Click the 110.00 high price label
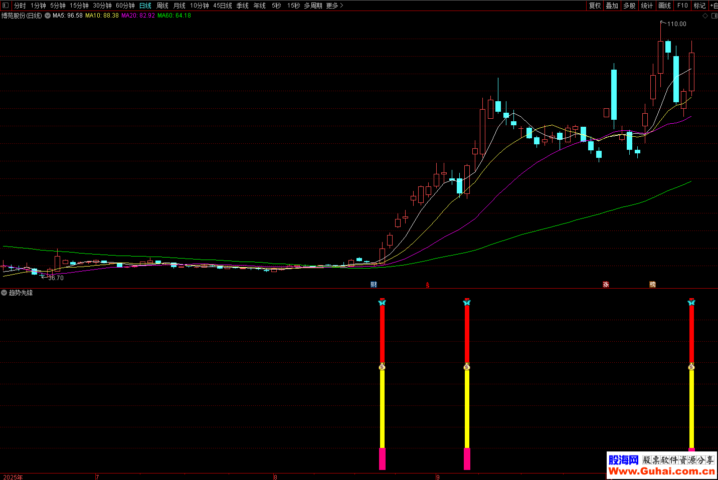The height and width of the screenshot is (480, 718). [676, 24]
